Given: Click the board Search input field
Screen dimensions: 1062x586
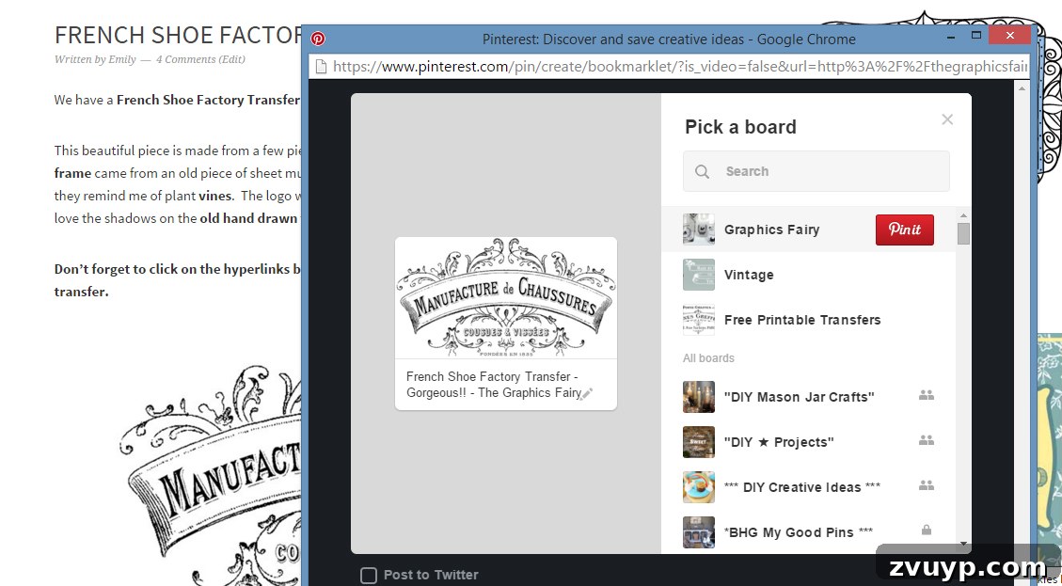Looking at the screenshot, I should (816, 171).
